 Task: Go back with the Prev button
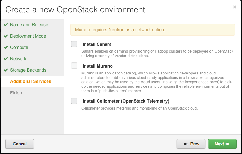tap(191, 144)
